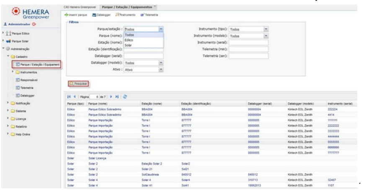Image resolution: width=366 pixels, height=190 pixels.
Task: Open the Ativo dropdown
Action: [x=161, y=69]
